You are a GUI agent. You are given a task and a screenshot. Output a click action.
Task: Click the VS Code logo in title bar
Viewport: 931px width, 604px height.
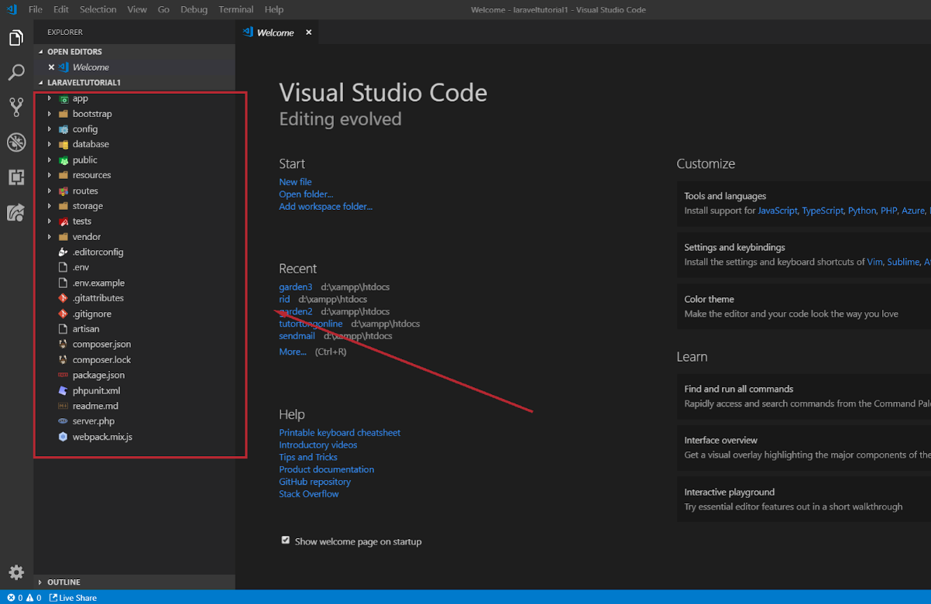click(12, 9)
